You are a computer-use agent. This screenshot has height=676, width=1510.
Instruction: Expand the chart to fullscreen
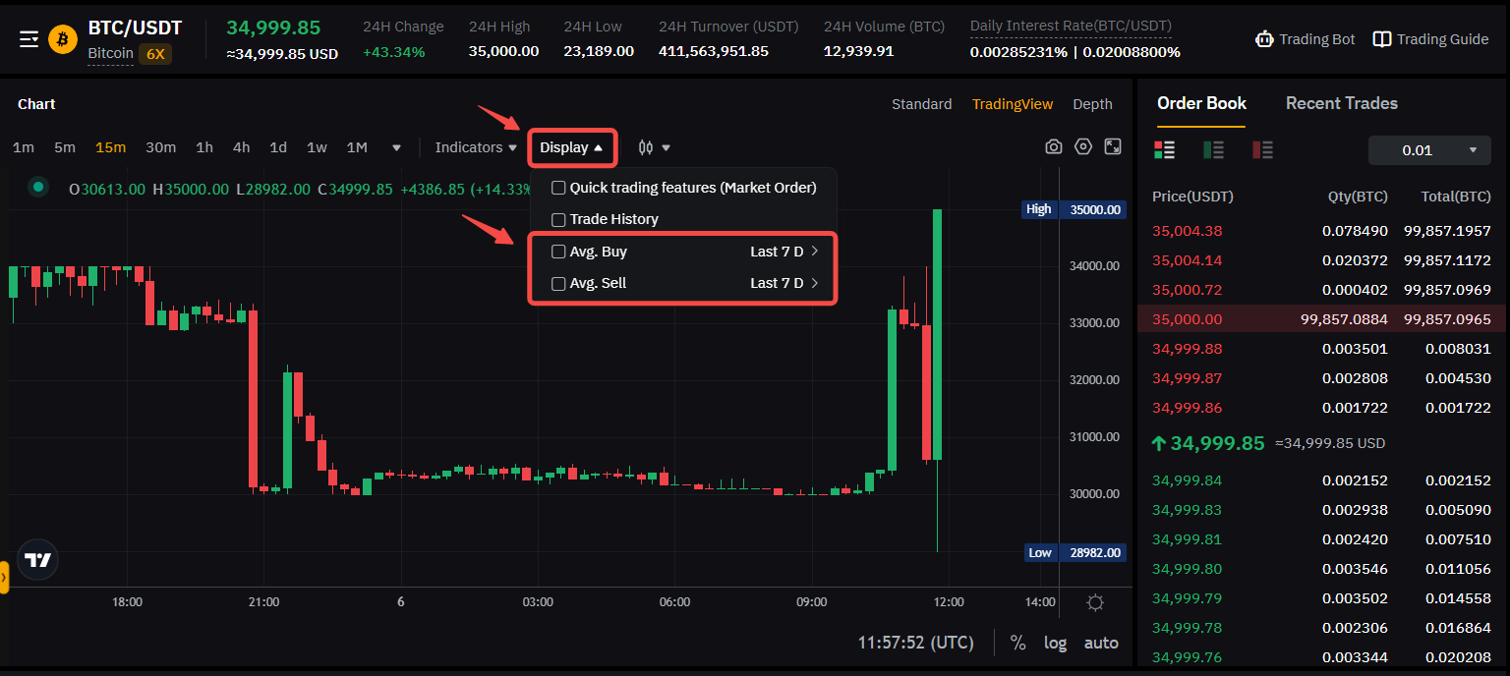(x=1113, y=147)
